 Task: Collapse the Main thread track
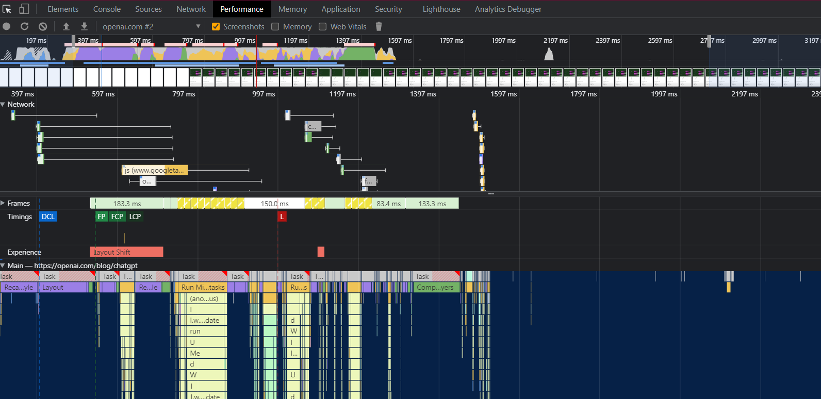3,265
